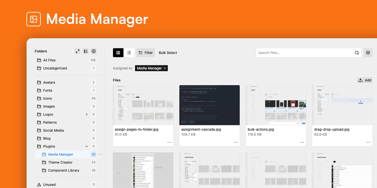Switch to grid view
The width and height of the screenshot is (377, 188).
click(118, 53)
